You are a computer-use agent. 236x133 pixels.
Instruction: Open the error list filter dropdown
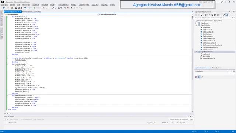[7, 120]
